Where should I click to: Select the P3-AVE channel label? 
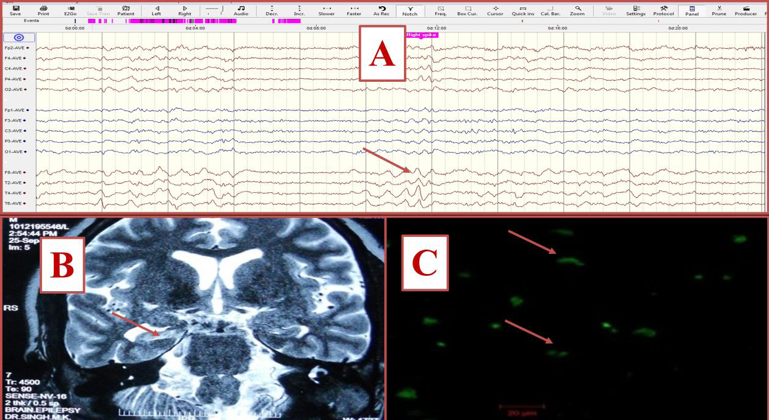point(15,141)
